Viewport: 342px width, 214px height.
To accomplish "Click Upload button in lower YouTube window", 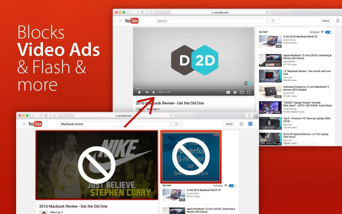I will pos(229,124).
